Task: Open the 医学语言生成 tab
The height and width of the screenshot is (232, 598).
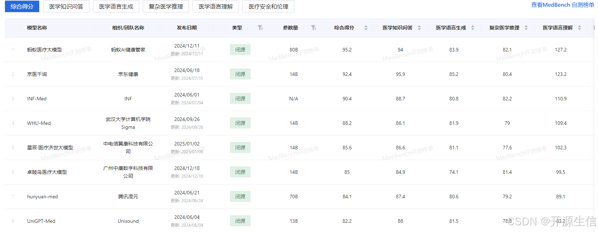Action: (x=116, y=6)
